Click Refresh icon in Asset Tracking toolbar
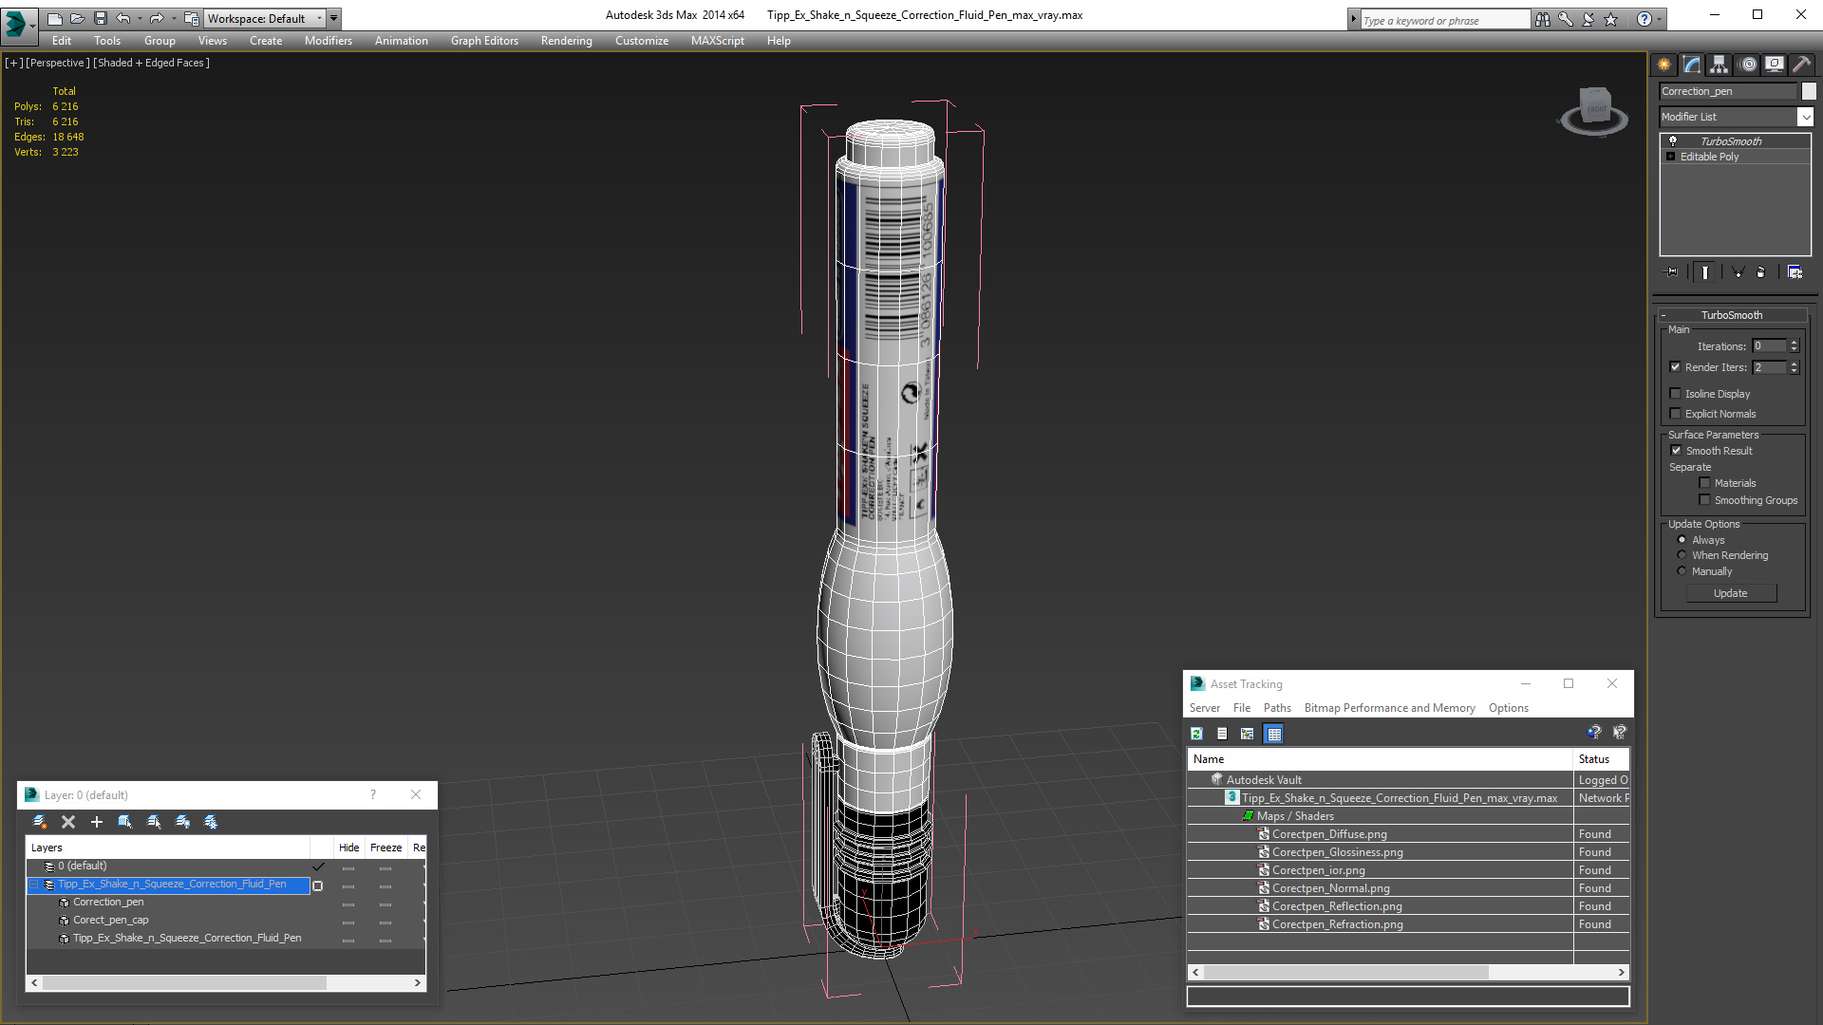The height and width of the screenshot is (1025, 1823). point(1196,734)
